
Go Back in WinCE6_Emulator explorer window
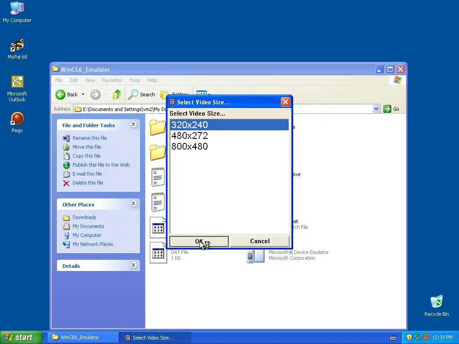[x=66, y=95]
